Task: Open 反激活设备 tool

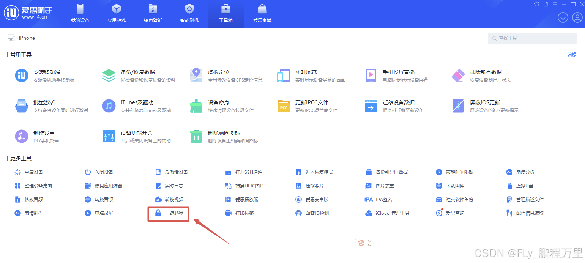Action: tap(172, 172)
